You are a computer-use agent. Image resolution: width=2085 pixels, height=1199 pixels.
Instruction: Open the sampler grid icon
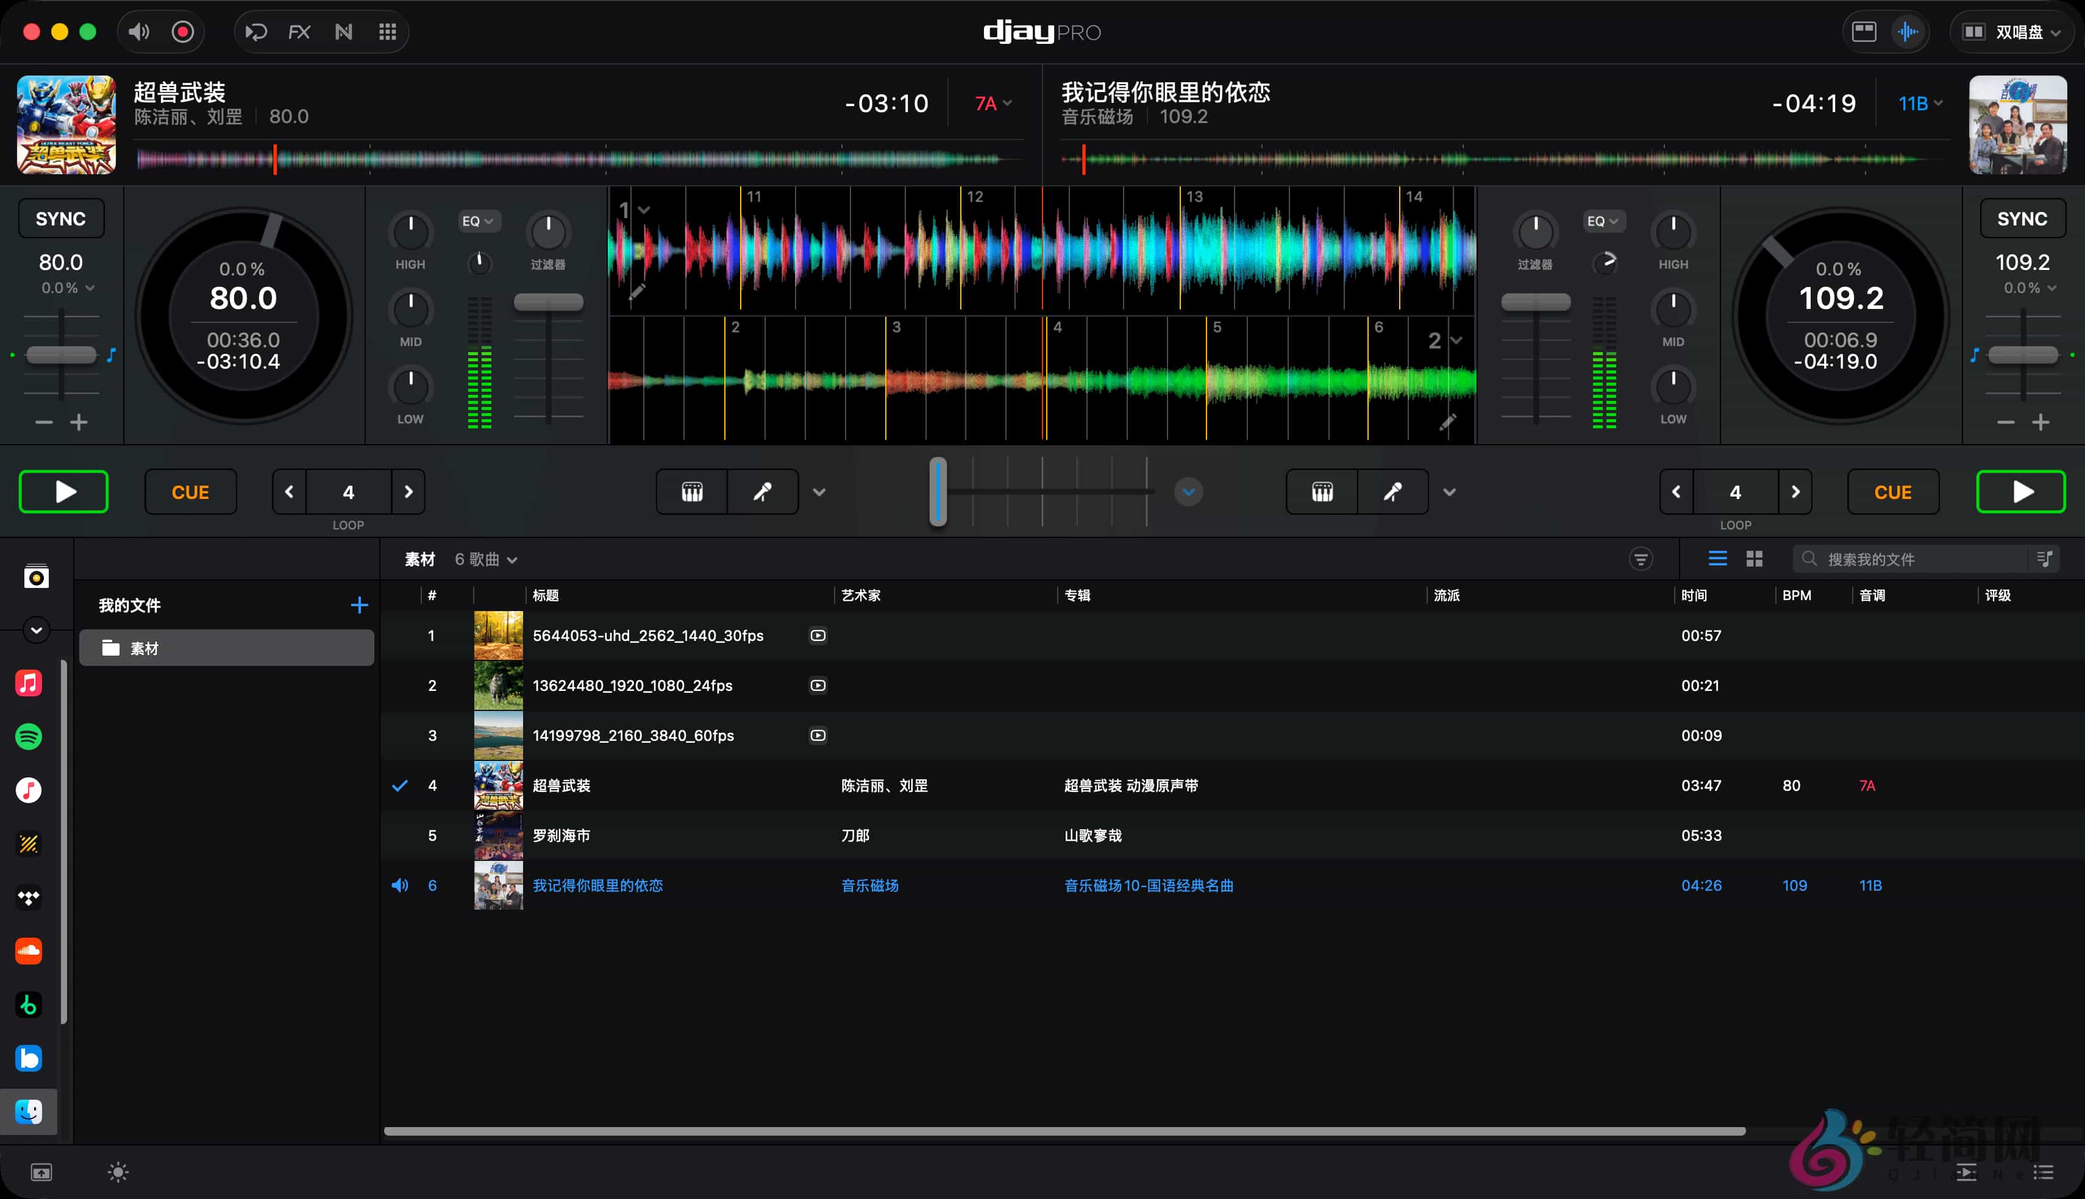click(387, 32)
